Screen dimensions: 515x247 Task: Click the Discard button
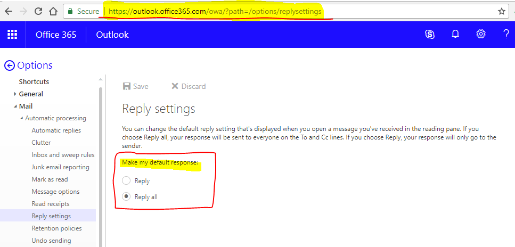point(189,86)
